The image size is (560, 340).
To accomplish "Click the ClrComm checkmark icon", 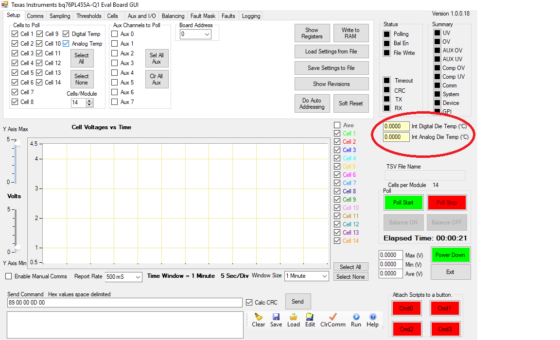I will click(333, 317).
